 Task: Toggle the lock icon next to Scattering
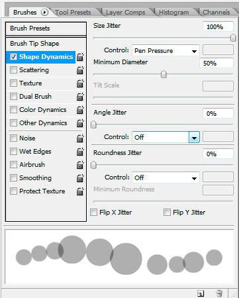pos(80,70)
